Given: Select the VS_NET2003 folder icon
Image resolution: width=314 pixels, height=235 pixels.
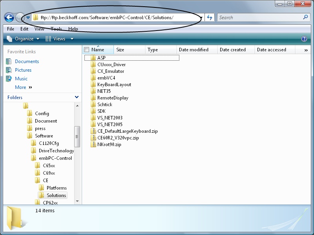Looking at the screenshot, I should point(93,118).
